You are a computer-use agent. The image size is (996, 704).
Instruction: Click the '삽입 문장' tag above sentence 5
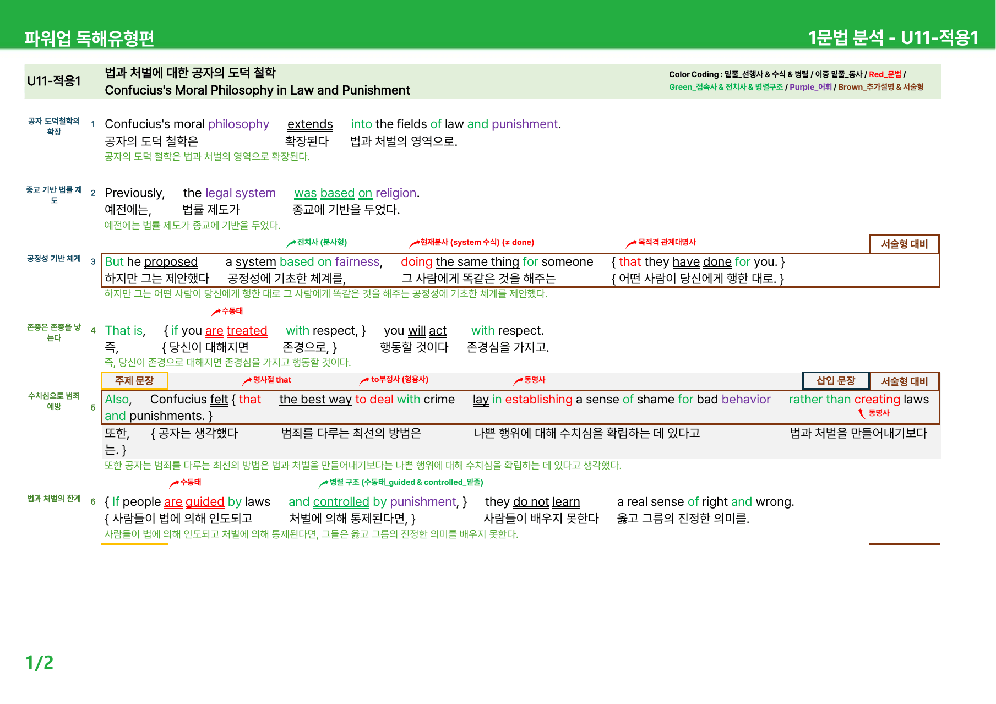tap(836, 381)
